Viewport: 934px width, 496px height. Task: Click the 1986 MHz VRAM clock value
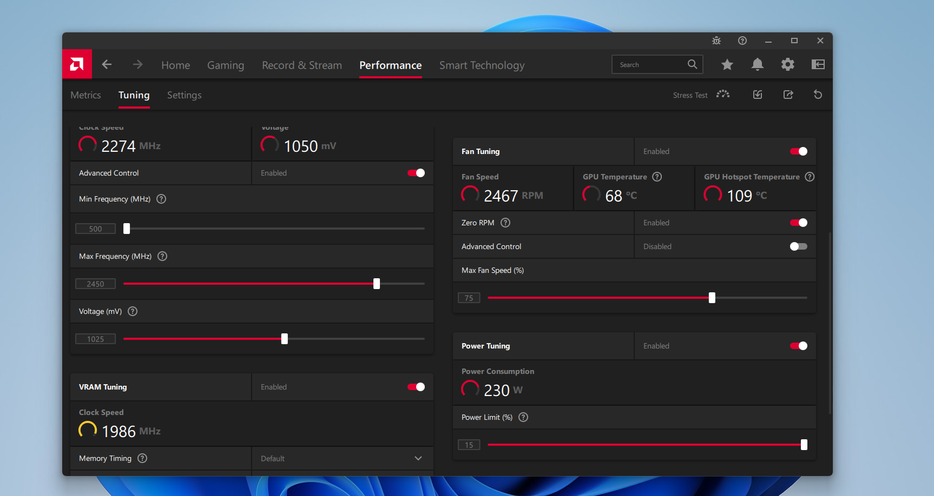click(x=131, y=431)
